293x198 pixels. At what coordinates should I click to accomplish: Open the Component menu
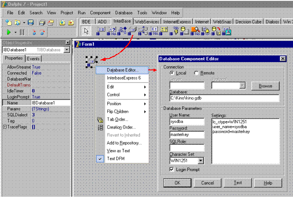pyautogui.click(x=100, y=13)
